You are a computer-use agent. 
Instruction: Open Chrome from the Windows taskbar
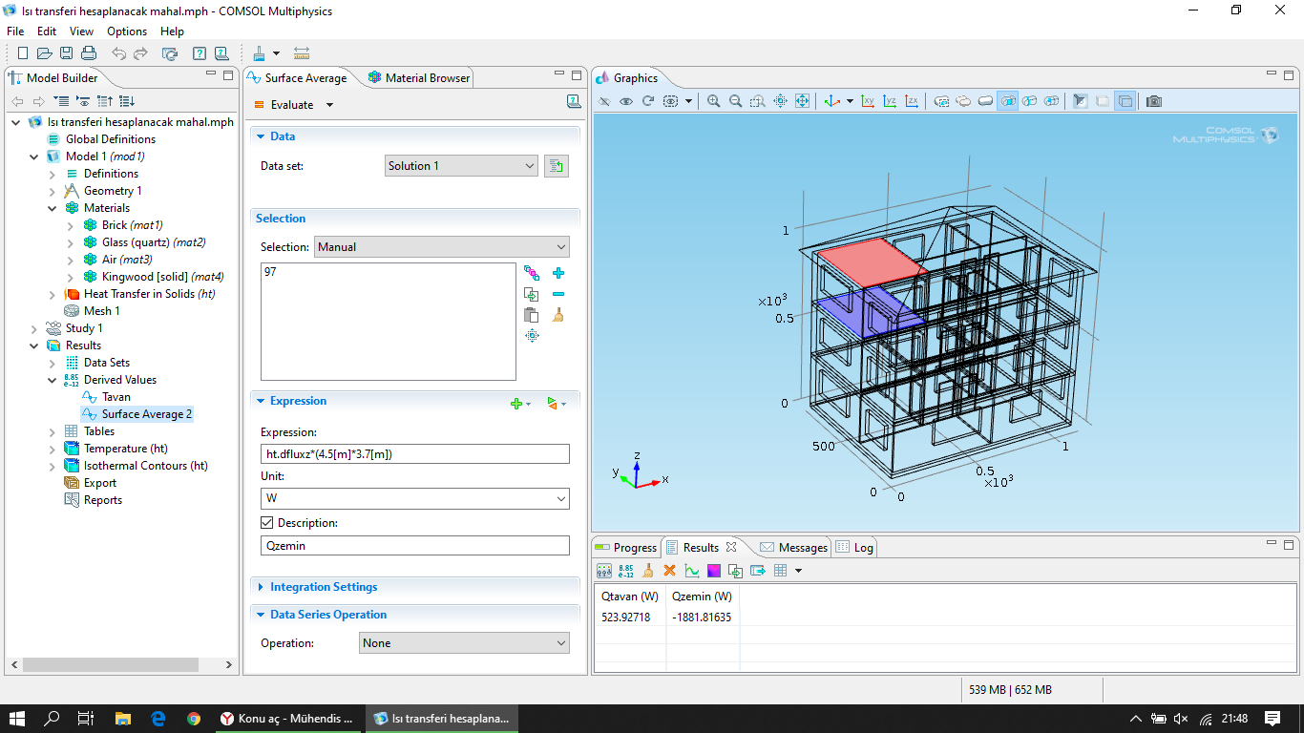pos(194,719)
